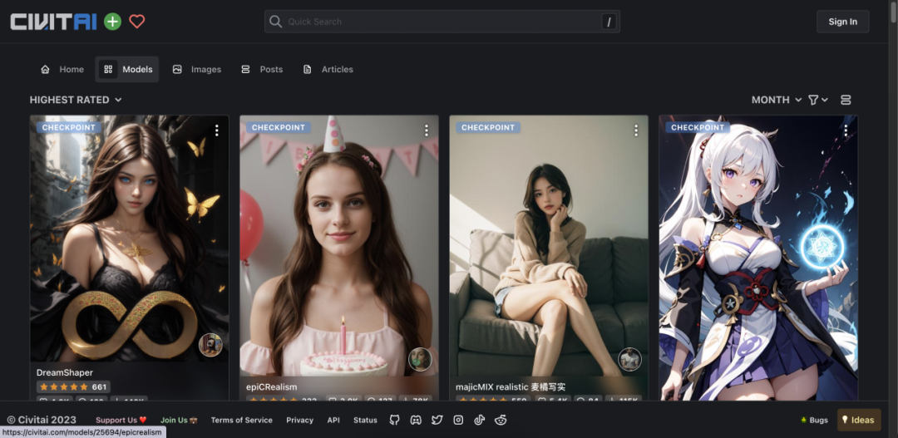Image resolution: width=898 pixels, height=438 pixels.
Task: Open the Home tab
Action: pos(62,69)
